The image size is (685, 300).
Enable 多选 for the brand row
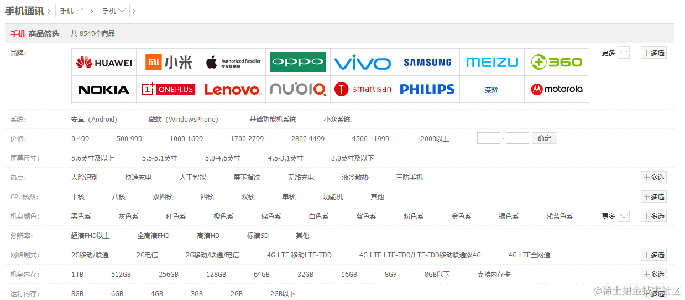coord(653,53)
